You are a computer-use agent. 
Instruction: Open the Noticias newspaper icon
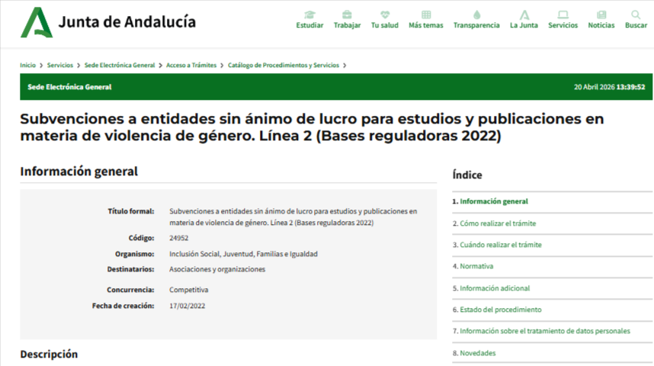pyautogui.click(x=601, y=15)
